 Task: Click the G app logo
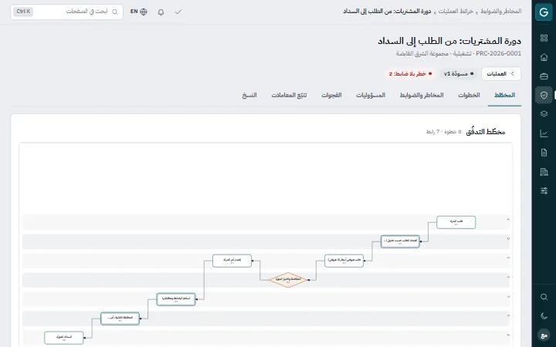tap(544, 12)
